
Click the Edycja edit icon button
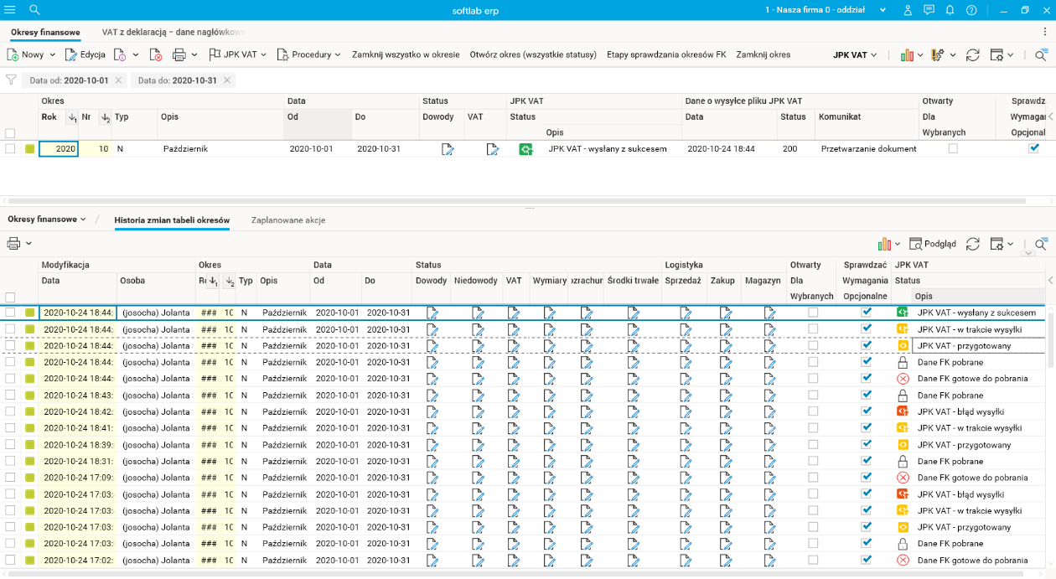tap(85, 54)
